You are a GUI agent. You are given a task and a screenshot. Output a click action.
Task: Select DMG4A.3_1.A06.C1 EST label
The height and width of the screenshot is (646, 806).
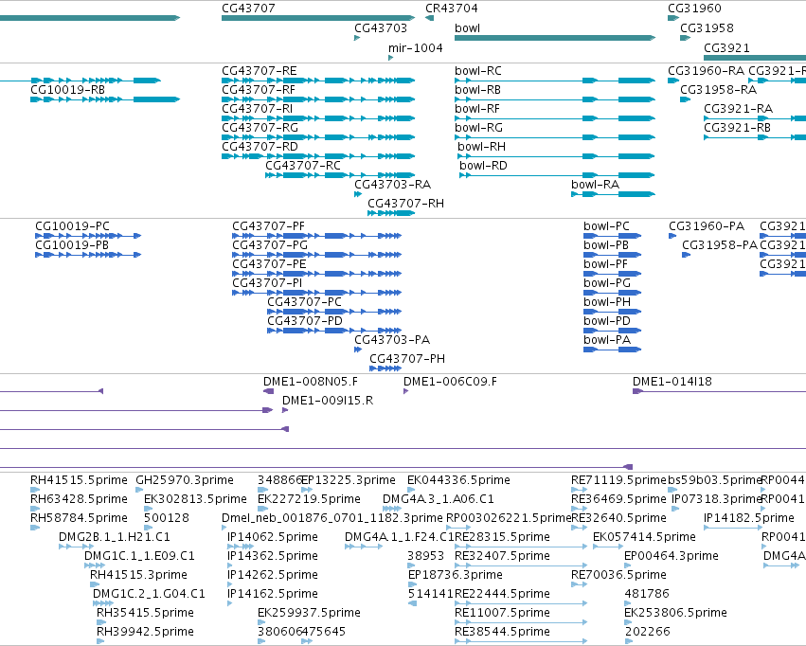pyautogui.click(x=438, y=499)
